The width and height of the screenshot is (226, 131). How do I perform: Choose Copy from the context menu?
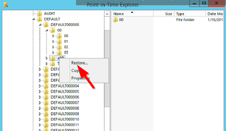pyautogui.click(x=75, y=71)
